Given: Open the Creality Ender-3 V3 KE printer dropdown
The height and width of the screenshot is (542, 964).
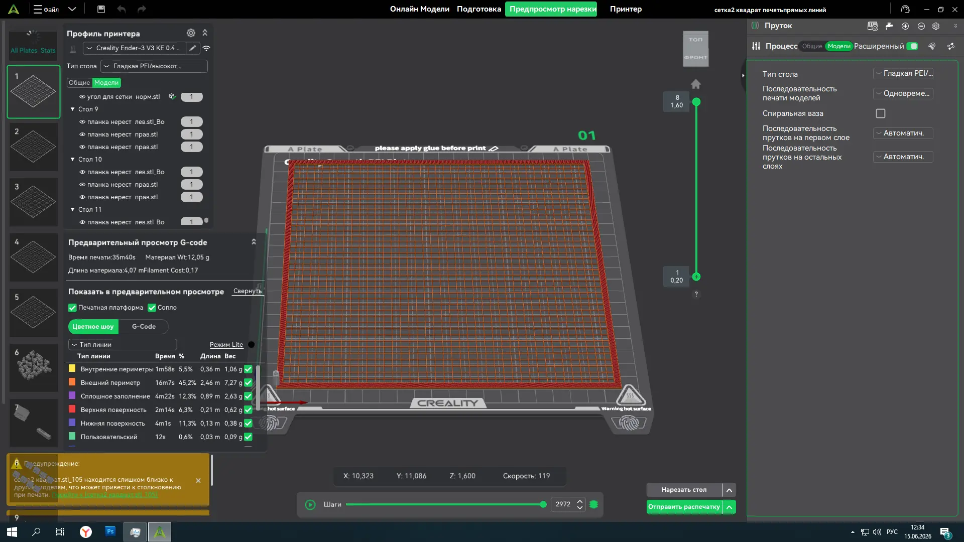Looking at the screenshot, I should 134,48.
